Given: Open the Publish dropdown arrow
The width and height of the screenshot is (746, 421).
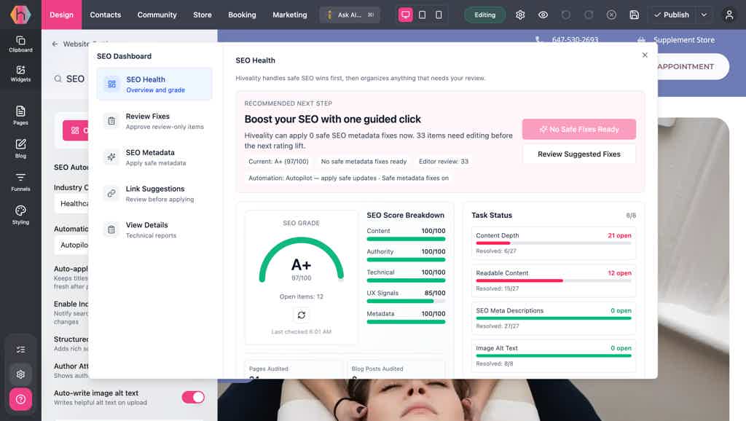Looking at the screenshot, I should click(x=704, y=15).
